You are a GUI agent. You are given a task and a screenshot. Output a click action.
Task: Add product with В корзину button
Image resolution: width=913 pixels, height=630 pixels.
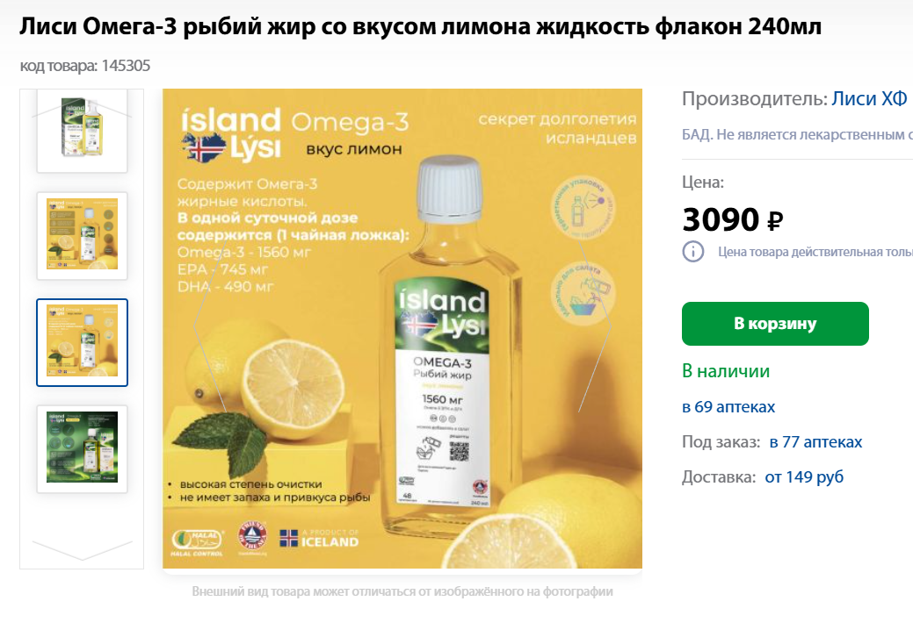(x=775, y=324)
